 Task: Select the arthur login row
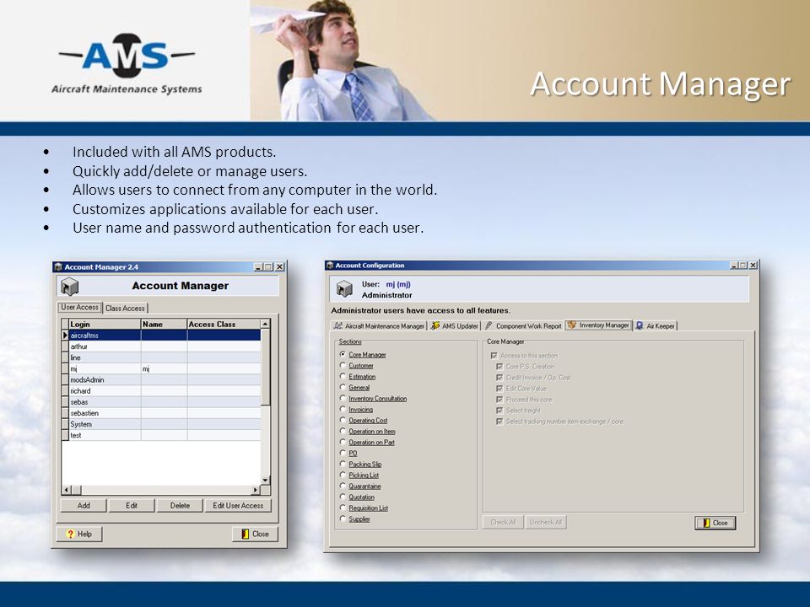tap(165, 346)
